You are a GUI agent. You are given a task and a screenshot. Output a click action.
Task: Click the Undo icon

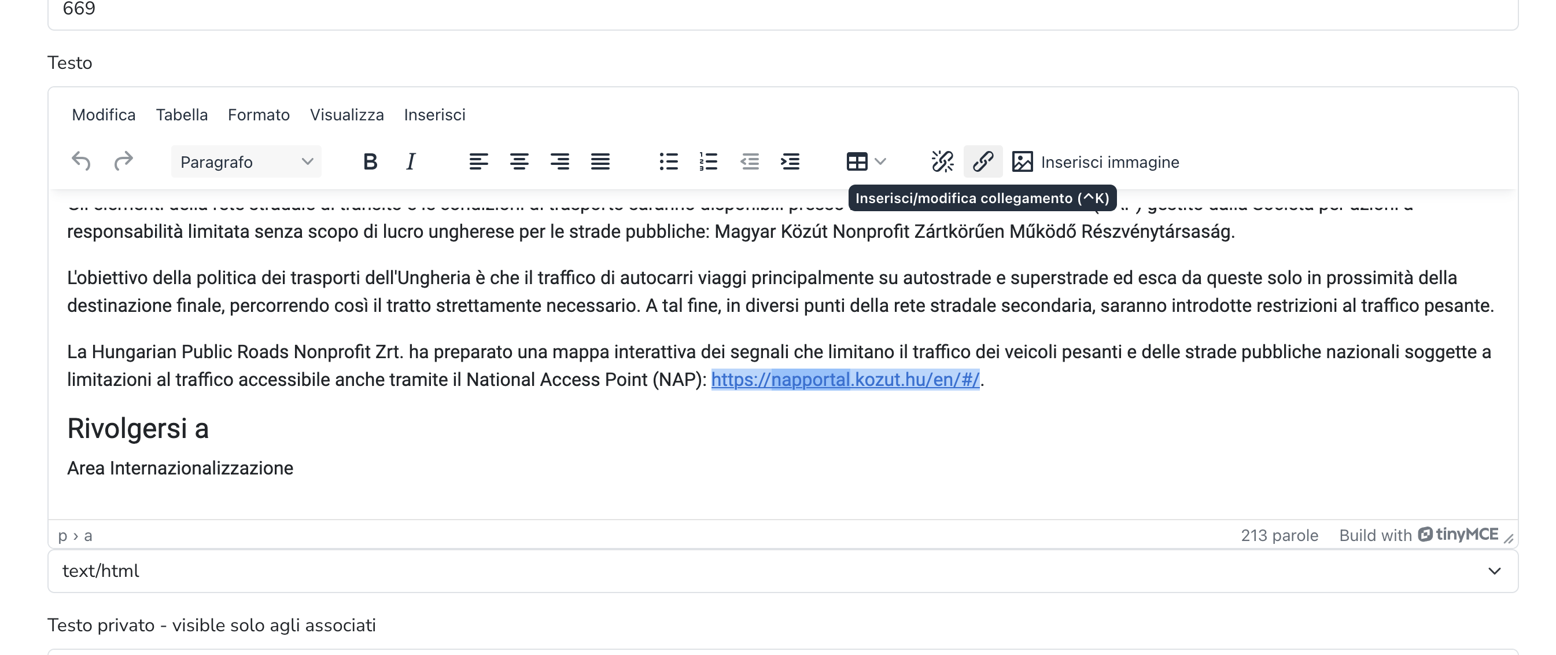83,161
